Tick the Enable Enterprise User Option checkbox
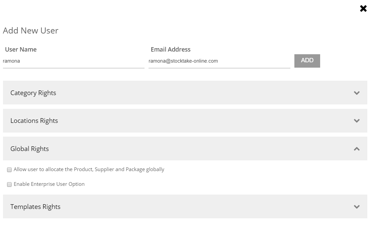373x225 pixels. tap(9, 184)
